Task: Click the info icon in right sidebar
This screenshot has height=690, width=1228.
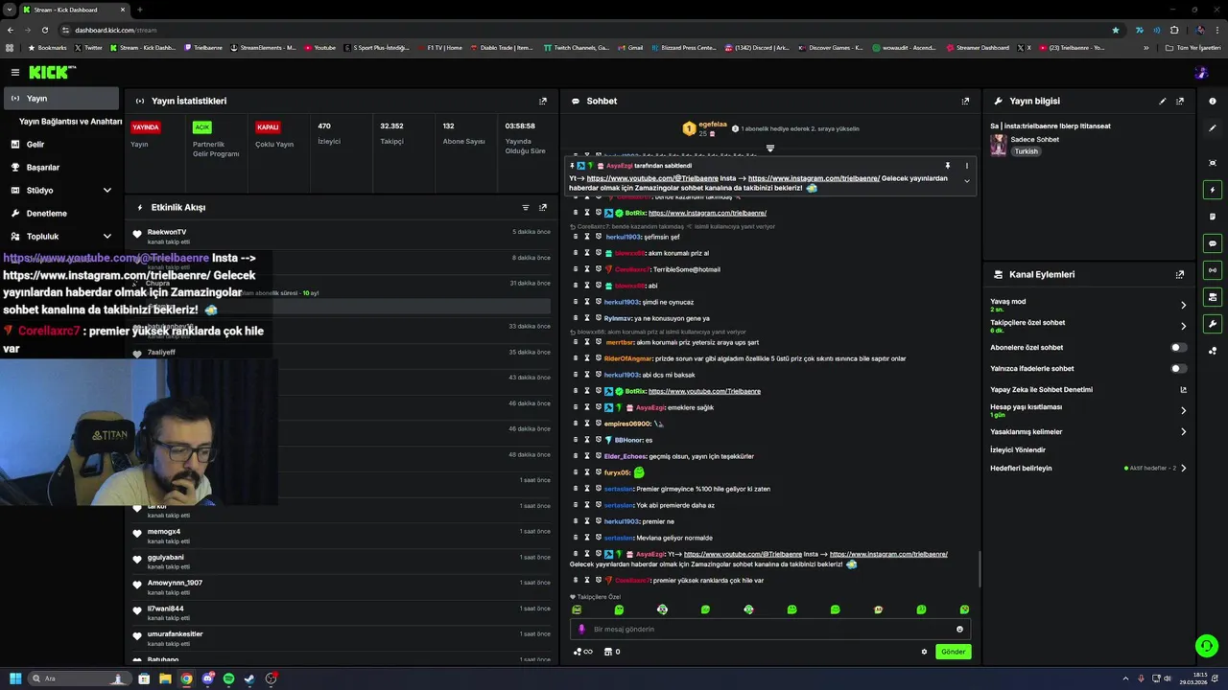Action: click(x=1213, y=101)
